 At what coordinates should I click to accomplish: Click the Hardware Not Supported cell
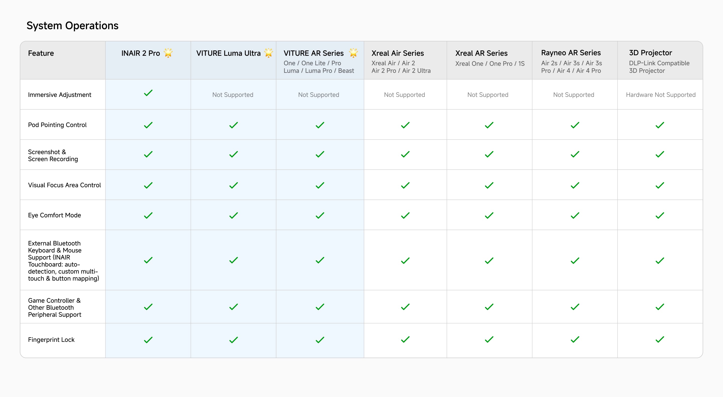(660, 95)
